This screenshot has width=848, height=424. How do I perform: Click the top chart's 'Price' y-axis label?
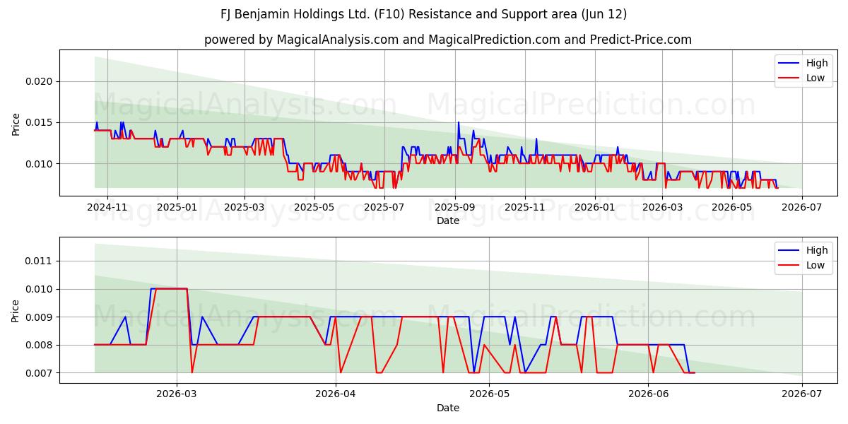point(16,123)
